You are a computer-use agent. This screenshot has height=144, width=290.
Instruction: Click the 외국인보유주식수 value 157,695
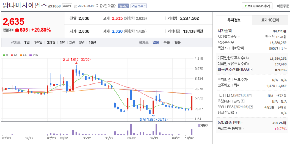click(x=281, y=64)
